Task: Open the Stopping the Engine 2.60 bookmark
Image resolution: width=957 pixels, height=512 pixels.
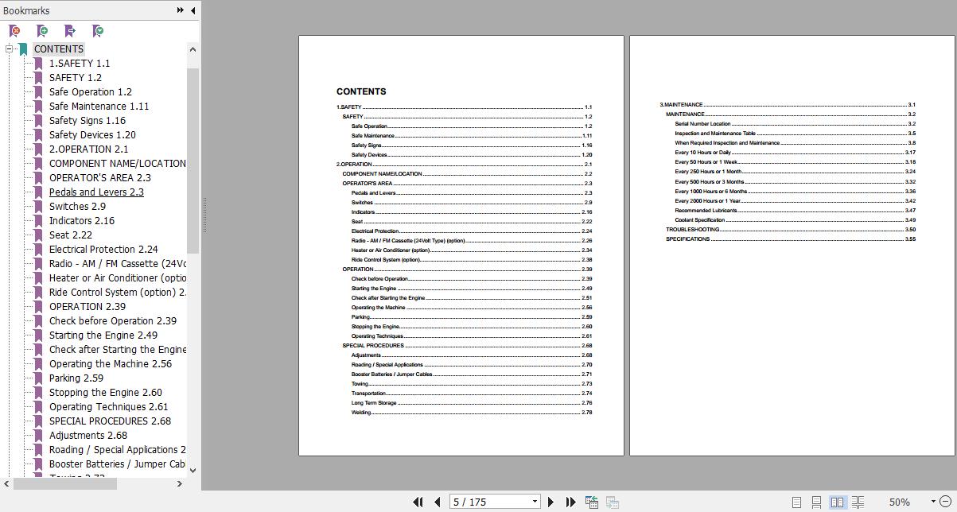Action: click(106, 393)
